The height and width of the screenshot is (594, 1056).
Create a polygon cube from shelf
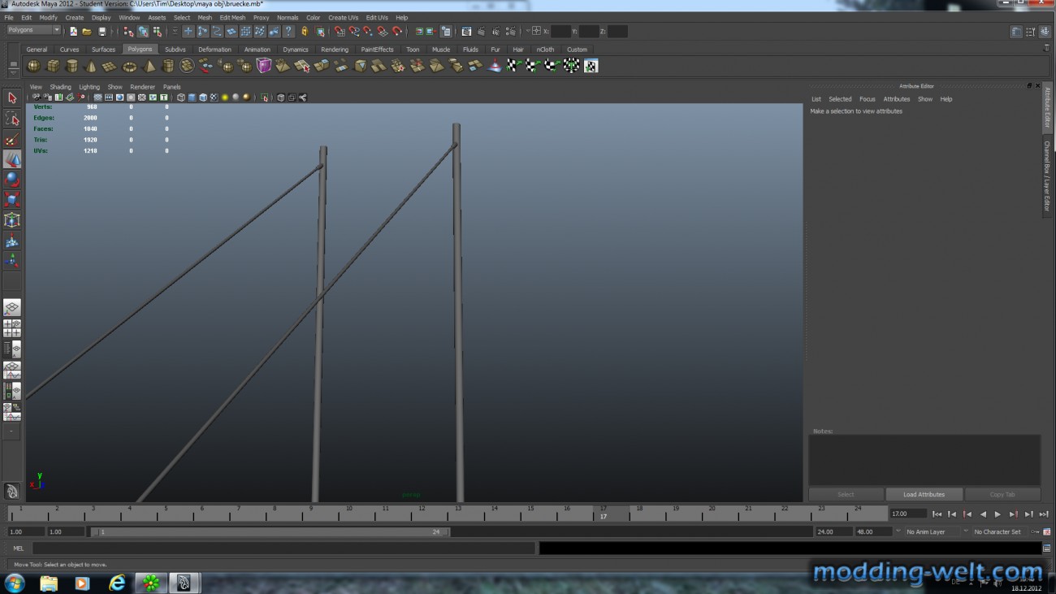(x=53, y=66)
